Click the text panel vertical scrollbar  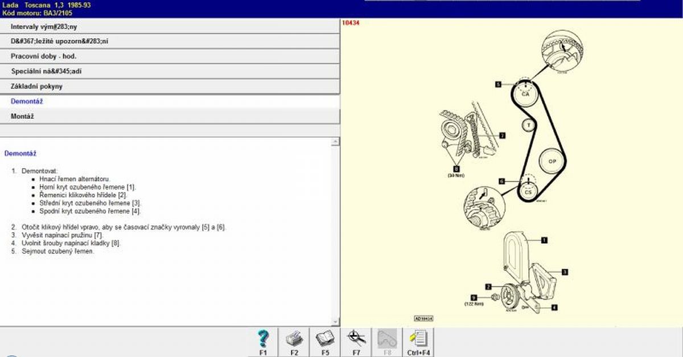[x=335, y=228]
